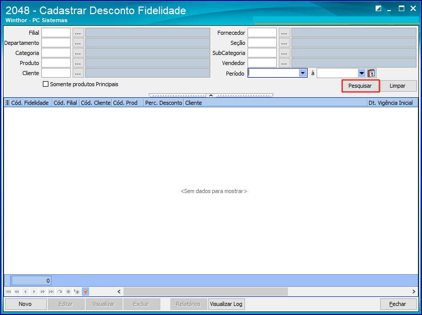Viewport: 422px width, 315px height.
Task: Sort by Cód. Fidelidade column header
Action: point(30,103)
